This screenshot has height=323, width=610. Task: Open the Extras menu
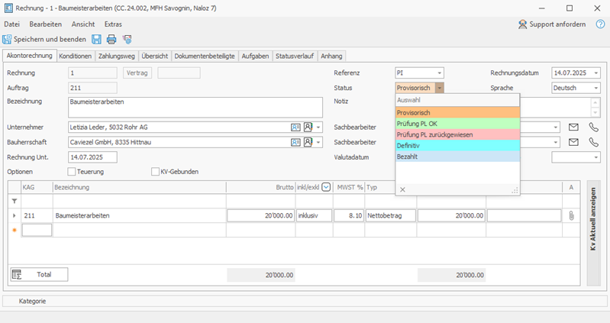click(113, 24)
